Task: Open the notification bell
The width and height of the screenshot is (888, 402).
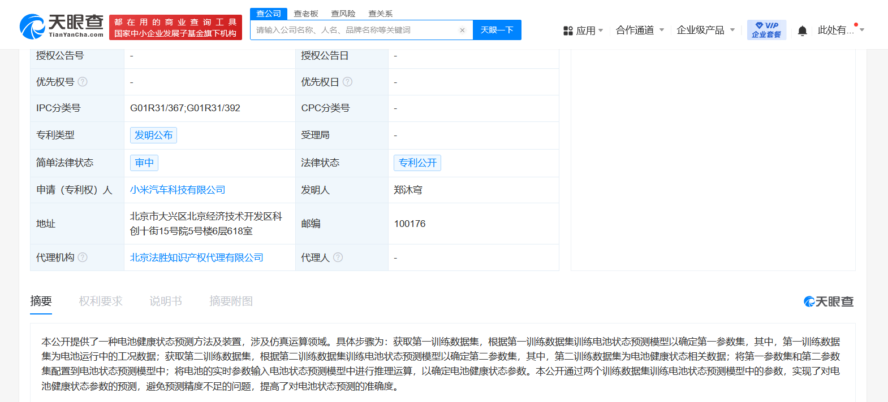Action: tap(802, 30)
